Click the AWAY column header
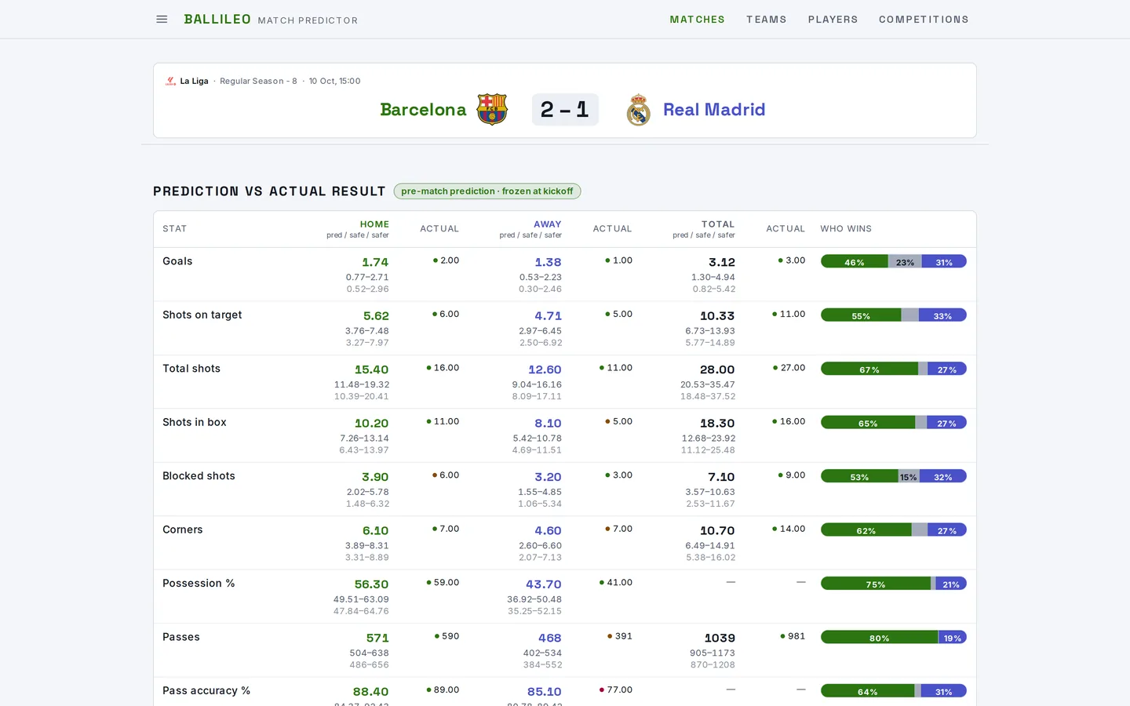 tap(547, 224)
